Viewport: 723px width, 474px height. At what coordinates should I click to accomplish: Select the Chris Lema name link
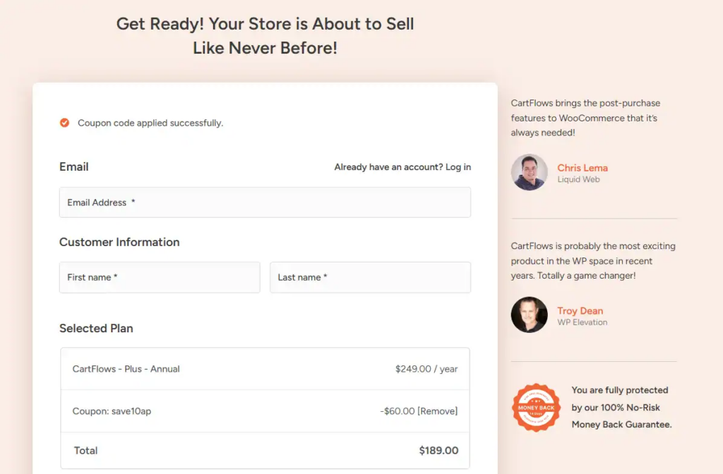[582, 167]
